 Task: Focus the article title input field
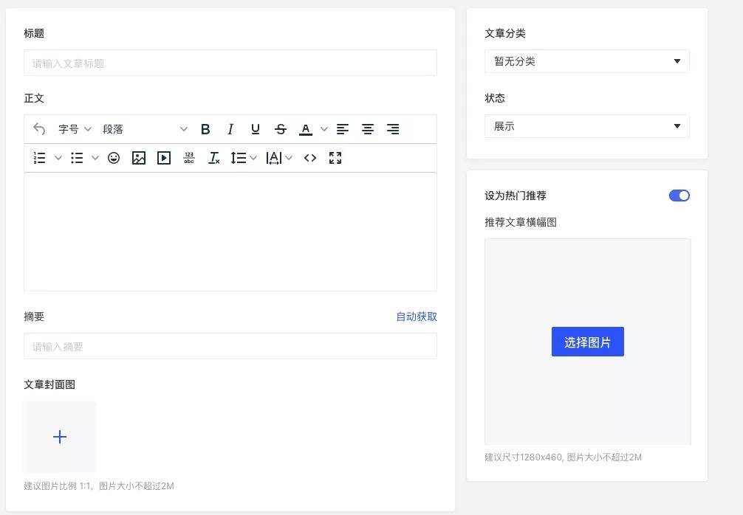click(230, 63)
